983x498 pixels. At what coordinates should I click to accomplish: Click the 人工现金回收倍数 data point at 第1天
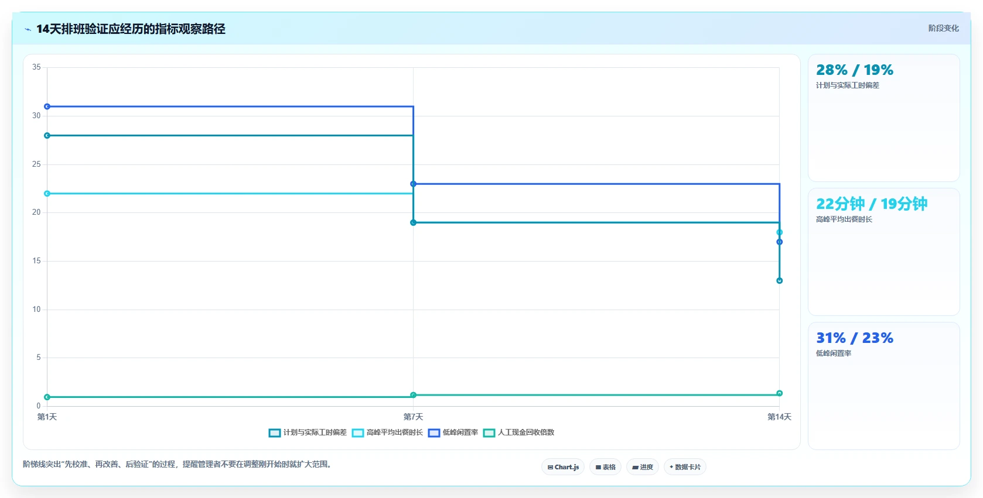tap(47, 397)
